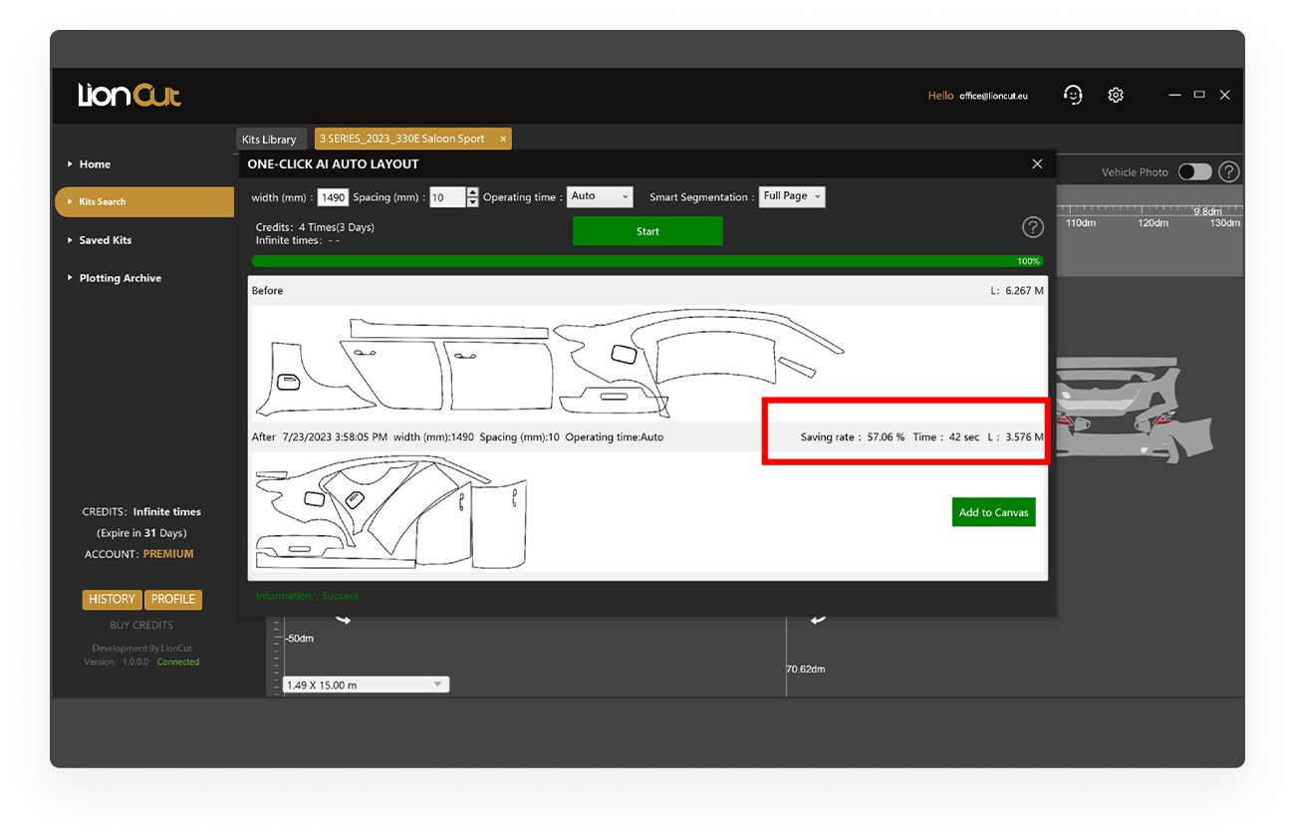Expand the Saved Kits sidebar item
The image size is (1295, 838).
point(105,240)
